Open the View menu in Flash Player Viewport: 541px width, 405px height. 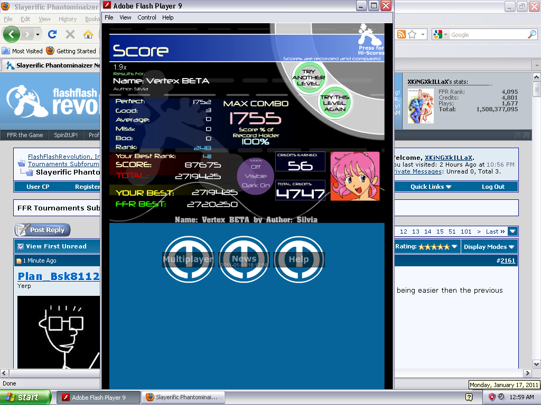coord(125,17)
